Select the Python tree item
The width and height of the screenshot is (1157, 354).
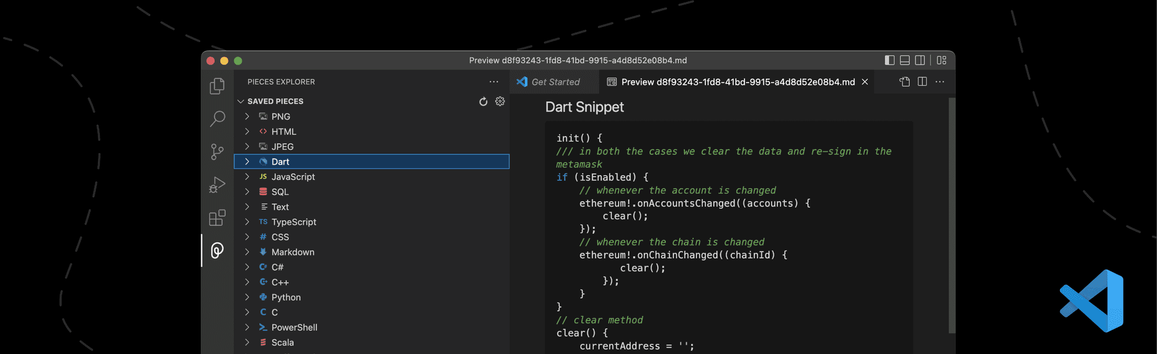(x=371, y=297)
